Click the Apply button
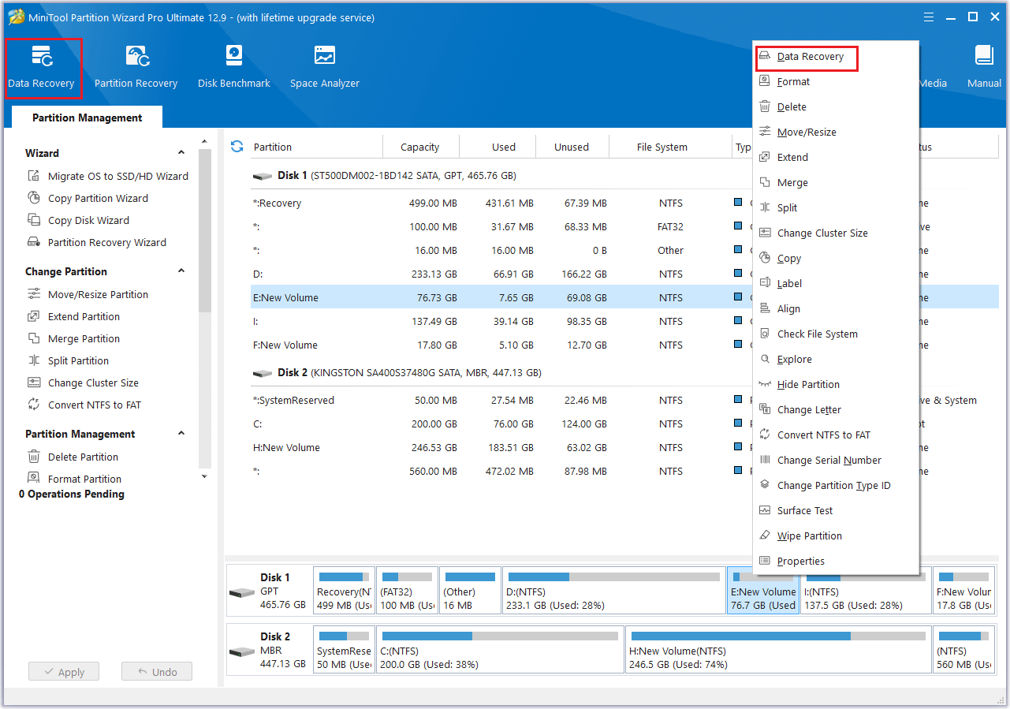1010x709 pixels. click(63, 672)
